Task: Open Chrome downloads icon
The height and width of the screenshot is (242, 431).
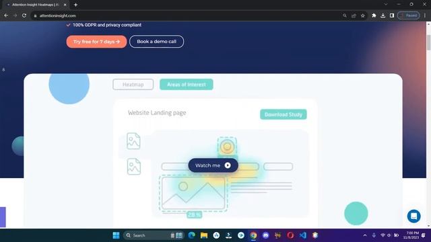Action: pos(383,15)
